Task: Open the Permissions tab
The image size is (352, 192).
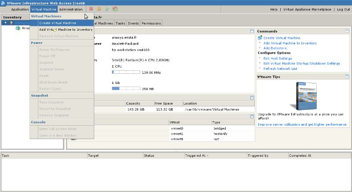Action: (151, 23)
